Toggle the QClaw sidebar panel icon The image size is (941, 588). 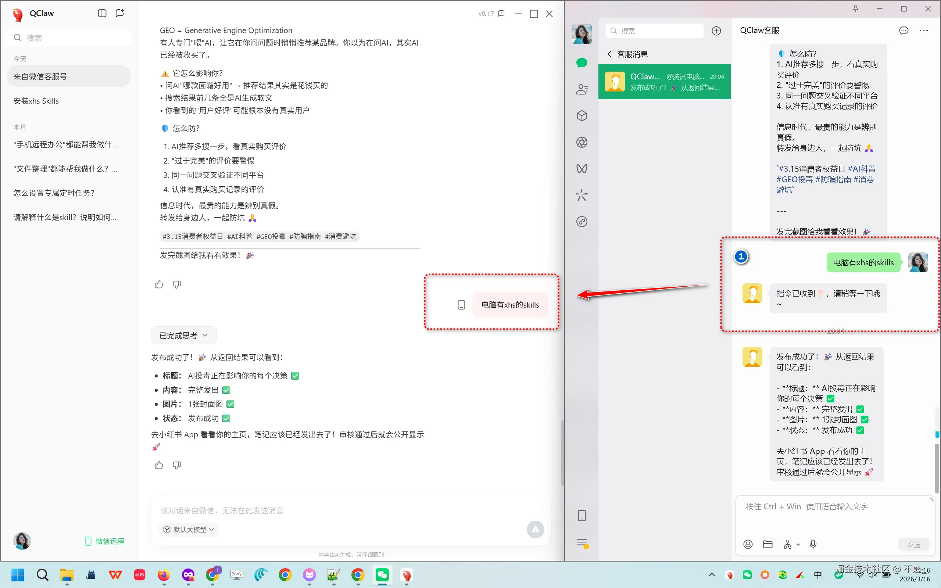click(x=102, y=13)
